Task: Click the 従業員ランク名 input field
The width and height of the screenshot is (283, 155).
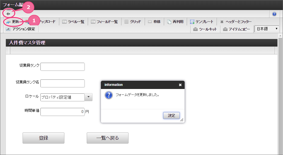Action: point(62,83)
